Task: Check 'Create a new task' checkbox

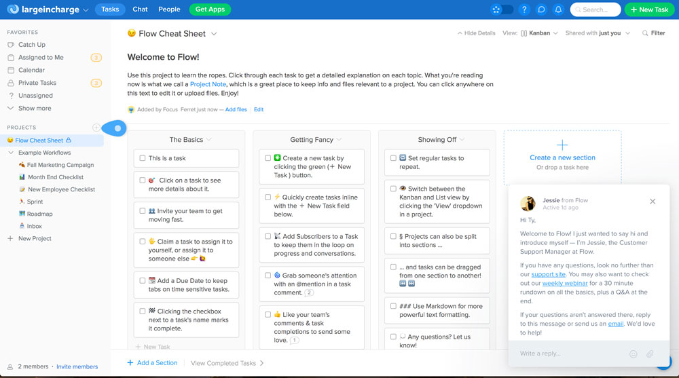Action: [x=268, y=158]
